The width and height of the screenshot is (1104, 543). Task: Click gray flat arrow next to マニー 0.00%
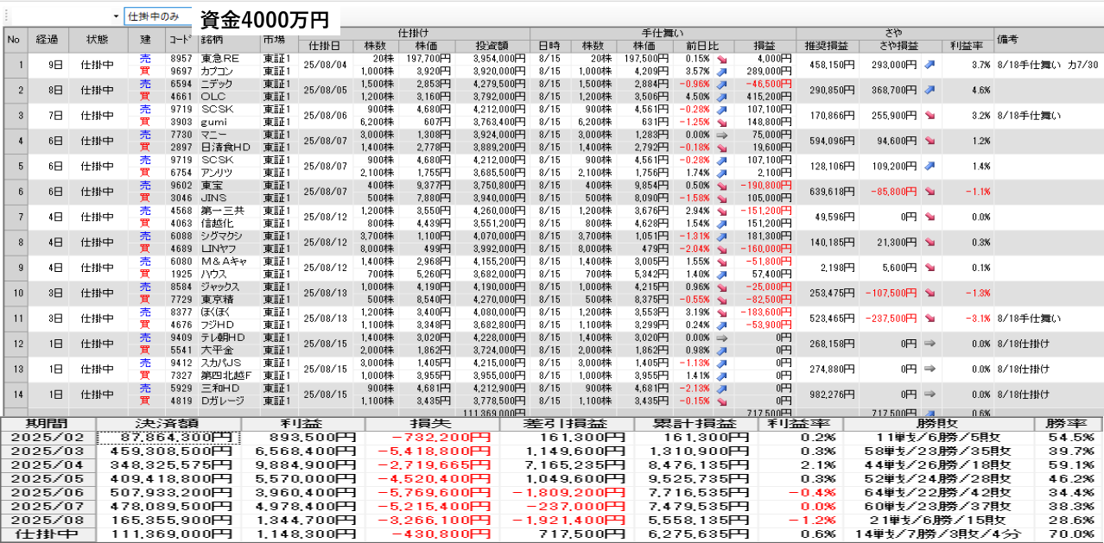(721, 135)
